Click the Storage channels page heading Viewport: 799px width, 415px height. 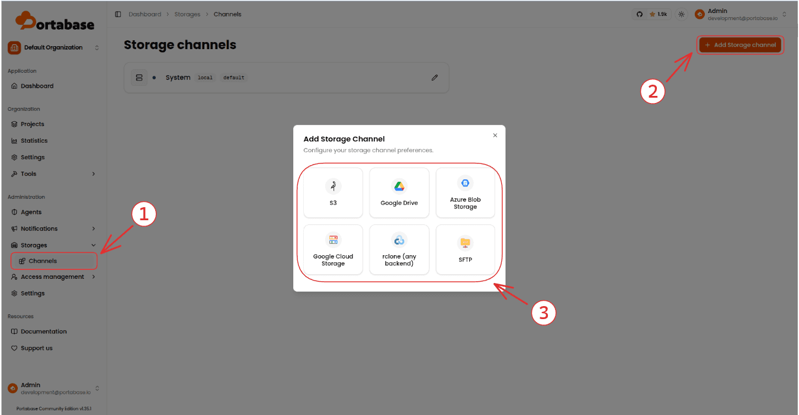[x=180, y=45]
